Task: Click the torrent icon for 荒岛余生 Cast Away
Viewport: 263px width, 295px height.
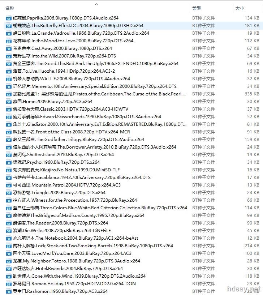Action: pyautogui.click(x=8, y=48)
